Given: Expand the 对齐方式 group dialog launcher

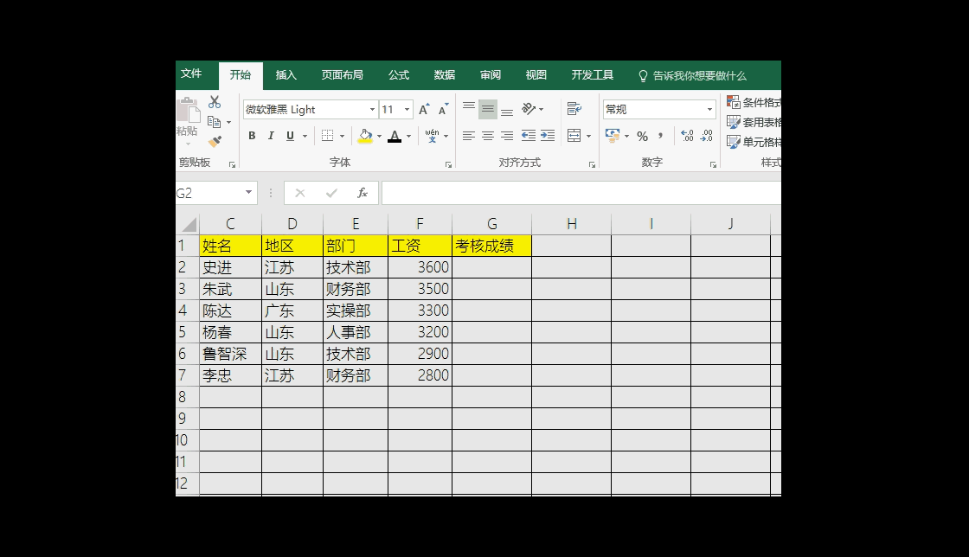Looking at the screenshot, I should (x=592, y=165).
